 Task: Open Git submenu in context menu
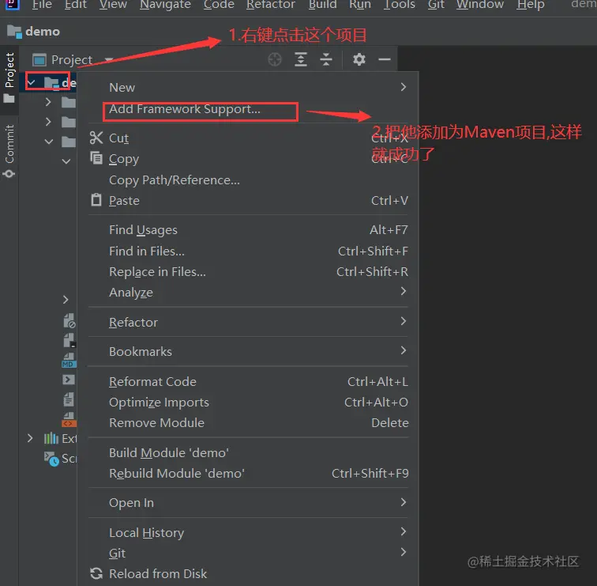(248, 553)
